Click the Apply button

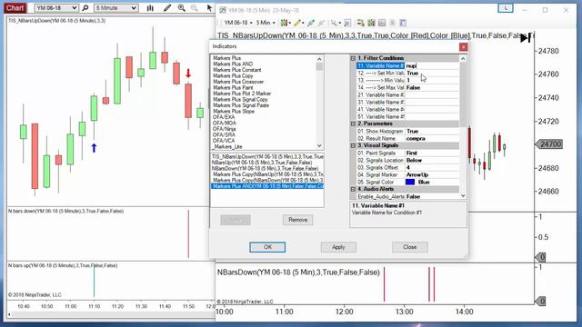tap(338, 247)
